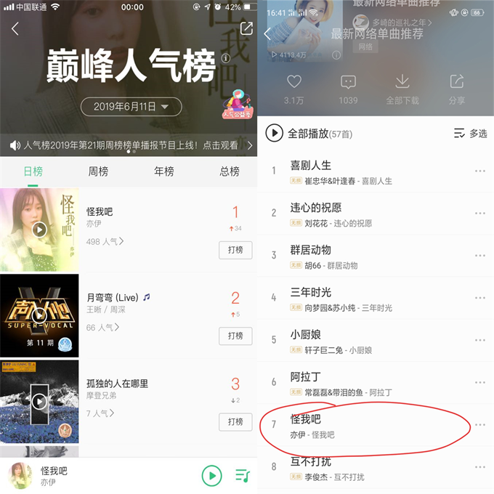
Task: Expand the announcement banner arrow
Action: click(250, 145)
